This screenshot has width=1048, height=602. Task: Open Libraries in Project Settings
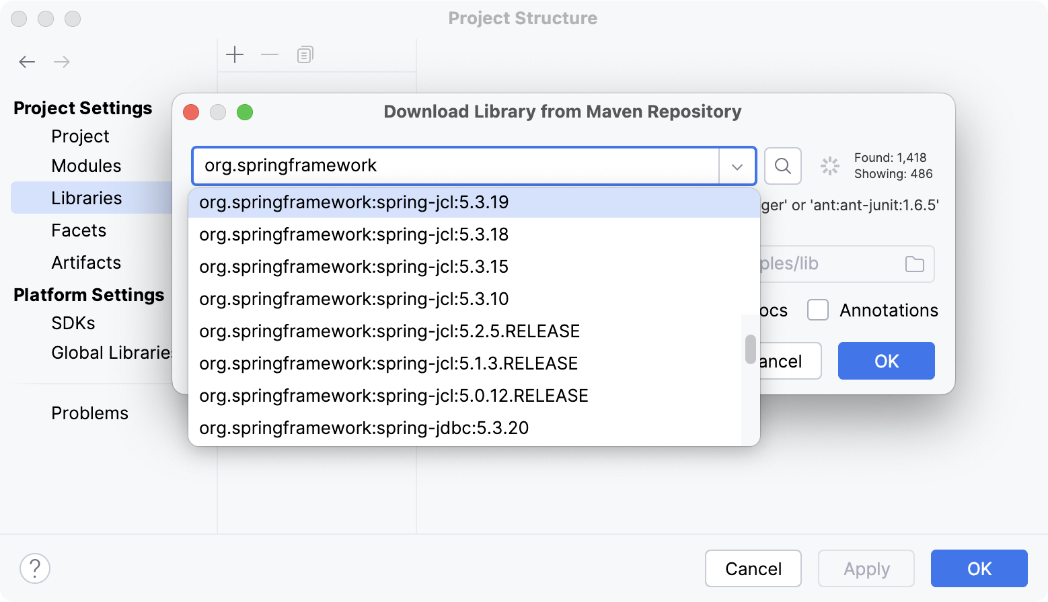(x=86, y=198)
